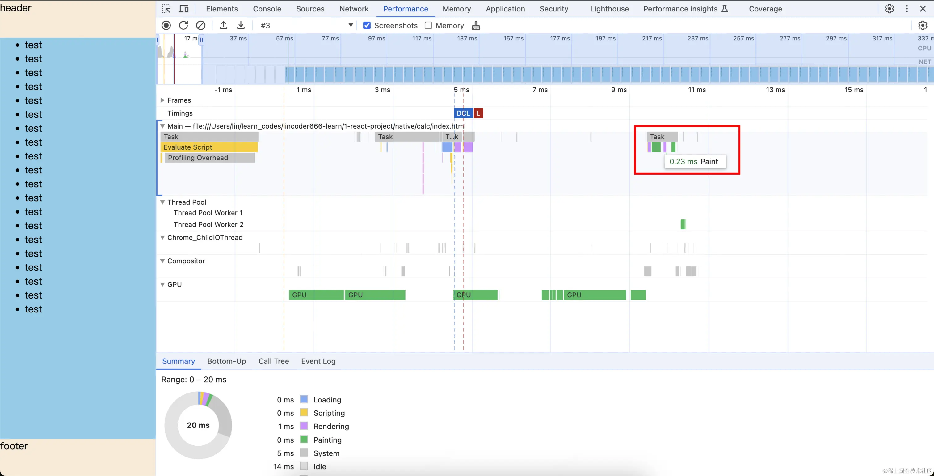Click the collect garbage broom icon
The image size is (934, 476).
click(x=476, y=25)
